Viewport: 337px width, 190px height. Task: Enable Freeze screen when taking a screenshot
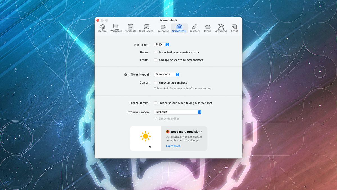pyautogui.click(x=156, y=103)
